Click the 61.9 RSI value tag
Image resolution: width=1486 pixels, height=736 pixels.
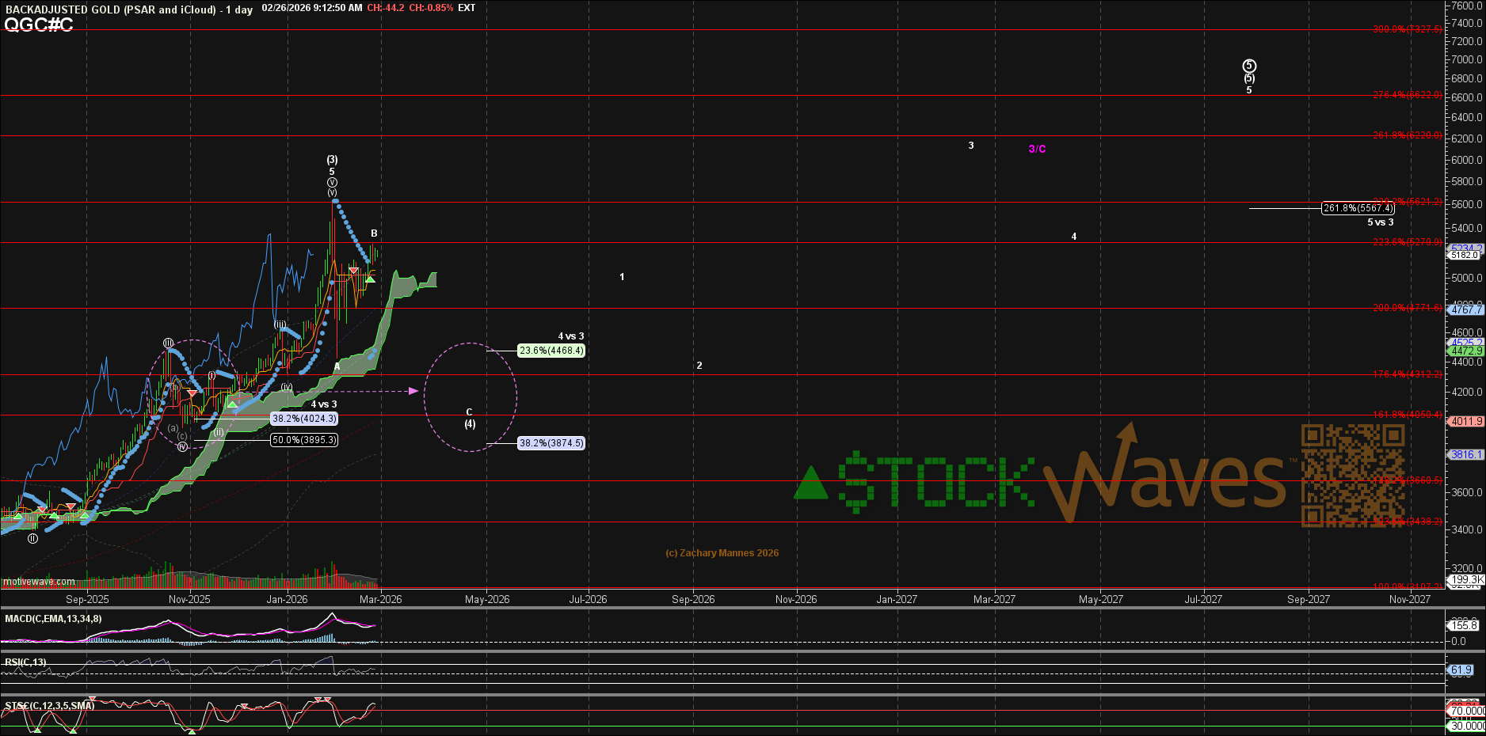click(x=1461, y=670)
